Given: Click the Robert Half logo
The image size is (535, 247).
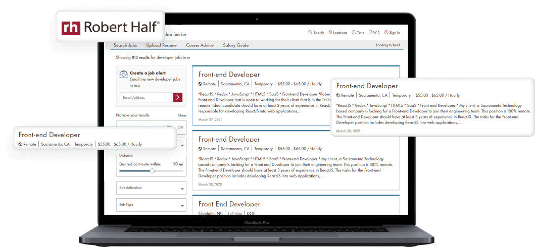Looking at the screenshot, I should [x=111, y=27].
